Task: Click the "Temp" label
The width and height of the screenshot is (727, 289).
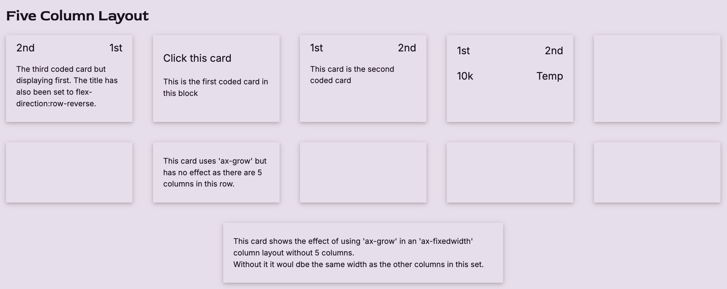Action: [x=549, y=76]
